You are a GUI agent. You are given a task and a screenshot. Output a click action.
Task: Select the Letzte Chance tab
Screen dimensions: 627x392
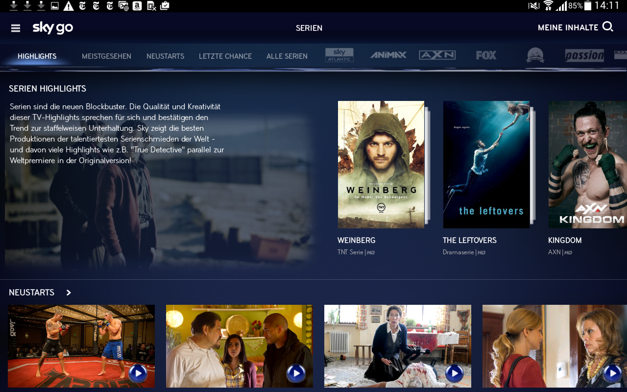[x=225, y=56]
